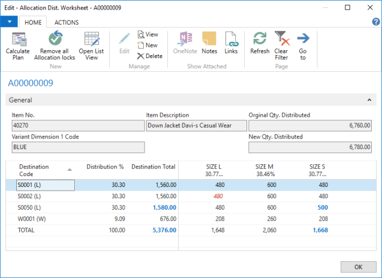Open the Help question mark icon
382x278 pixels.
(x=376, y=22)
